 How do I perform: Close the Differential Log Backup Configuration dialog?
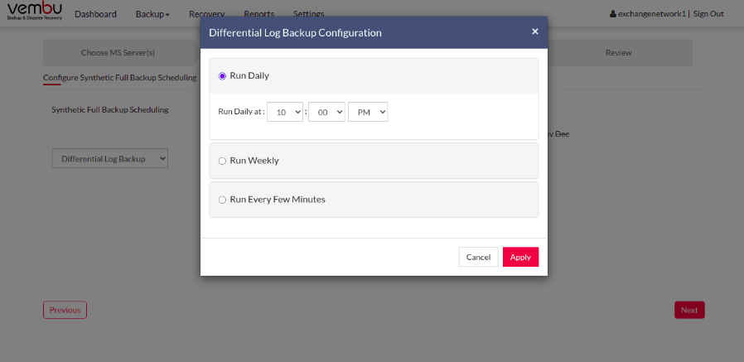click(x=534, y=31)
